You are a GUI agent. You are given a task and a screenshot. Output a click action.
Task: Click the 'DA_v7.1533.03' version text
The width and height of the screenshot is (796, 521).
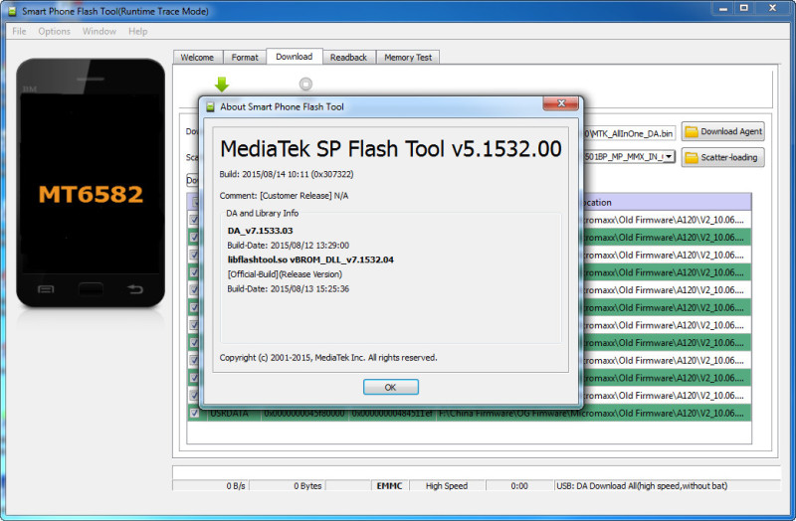point(260,231)
